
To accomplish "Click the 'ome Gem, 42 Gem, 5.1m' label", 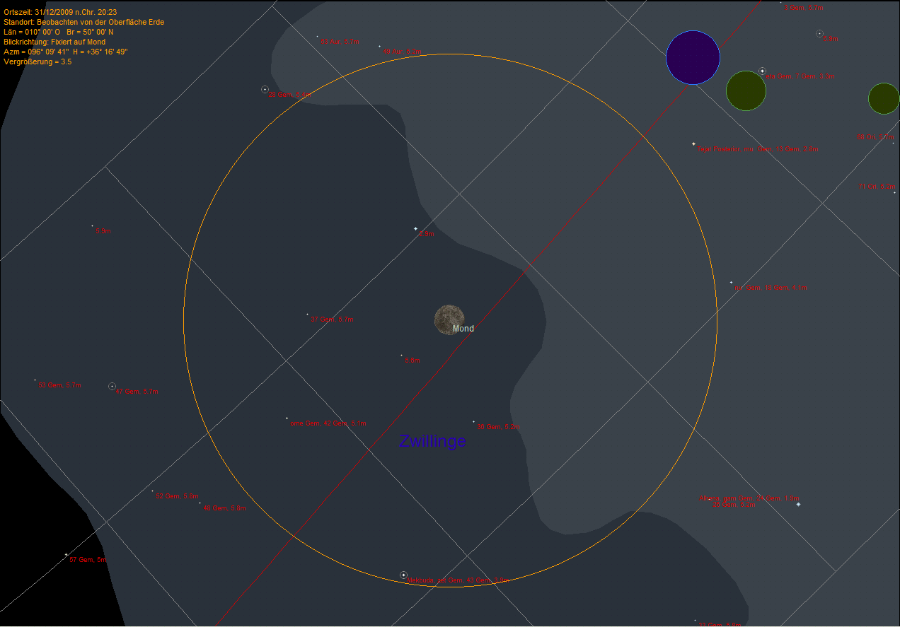I will pos(328,423).
